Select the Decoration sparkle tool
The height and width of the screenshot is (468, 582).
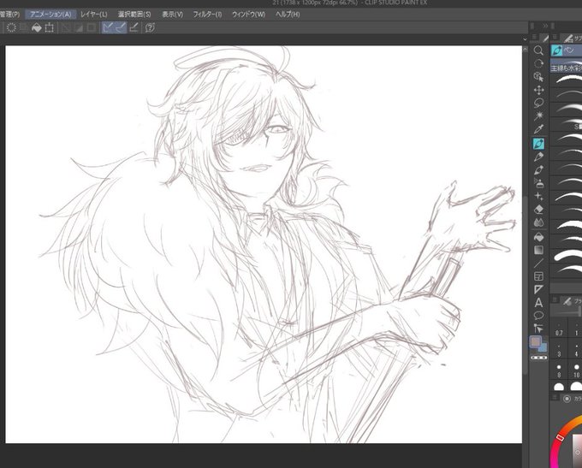click(x=538, y=196)
